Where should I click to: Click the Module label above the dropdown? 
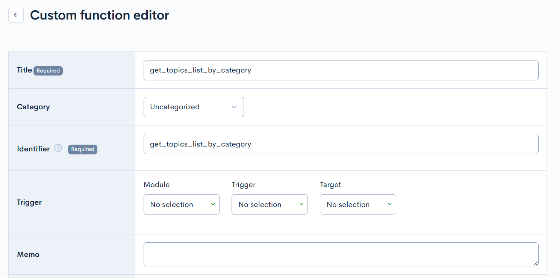click(x=156, y=184)
